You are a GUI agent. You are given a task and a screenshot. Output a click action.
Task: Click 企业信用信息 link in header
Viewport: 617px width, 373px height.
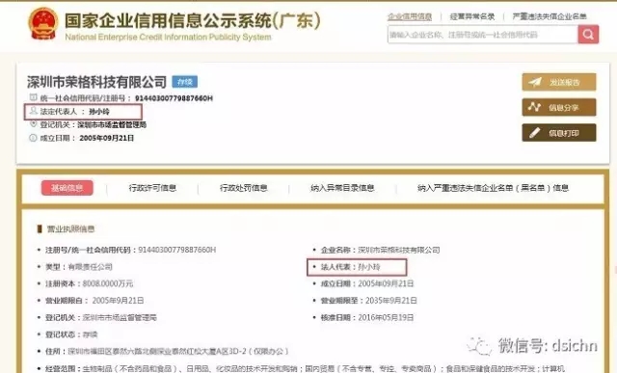tap(410, 16)
